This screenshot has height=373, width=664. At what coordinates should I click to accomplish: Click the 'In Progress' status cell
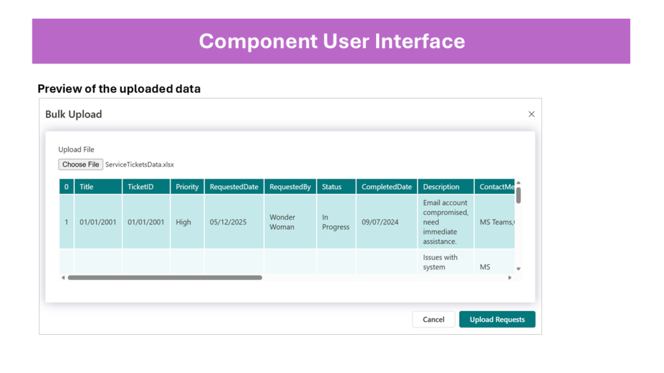(x=335, y=222)
